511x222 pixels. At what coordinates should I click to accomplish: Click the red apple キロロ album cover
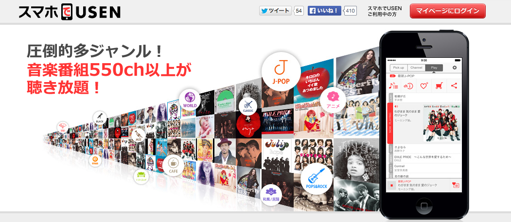313,81
